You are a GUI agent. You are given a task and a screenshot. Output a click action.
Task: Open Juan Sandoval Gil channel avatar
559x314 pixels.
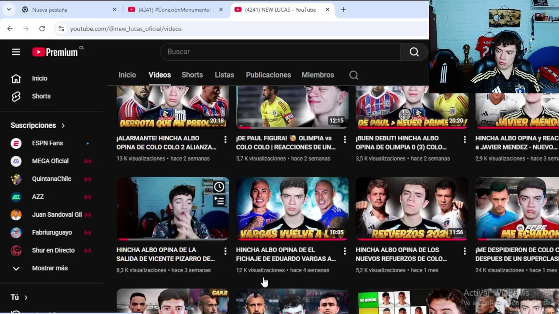point(16,215)
